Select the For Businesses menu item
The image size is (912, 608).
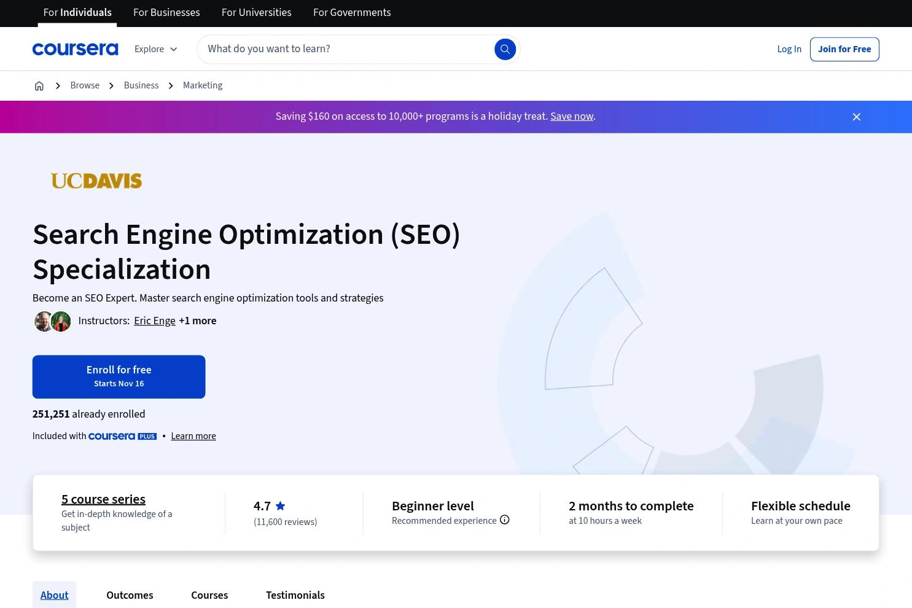166,12
